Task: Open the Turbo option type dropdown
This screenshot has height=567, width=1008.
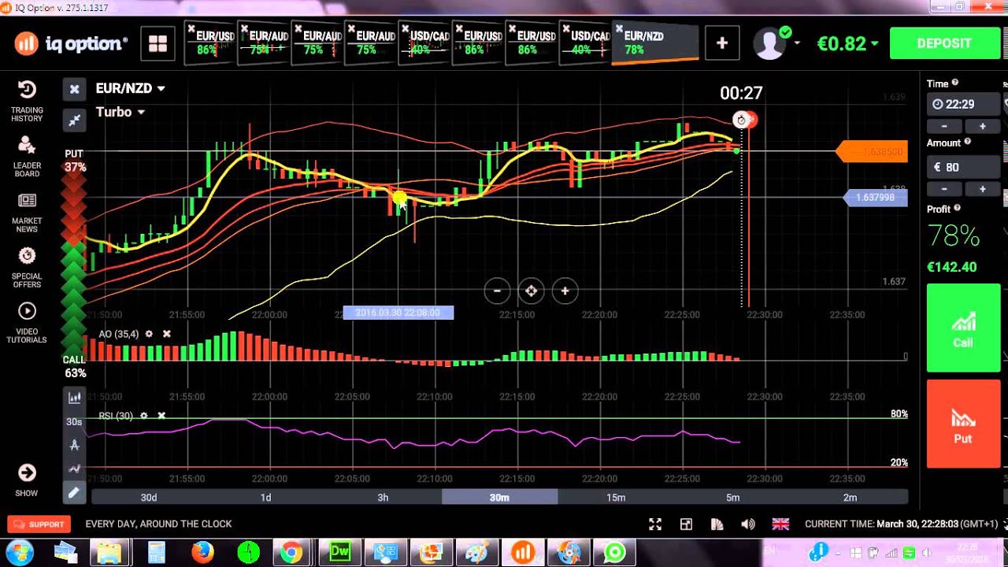Action: pyautogui.click(x=120, y=112)
